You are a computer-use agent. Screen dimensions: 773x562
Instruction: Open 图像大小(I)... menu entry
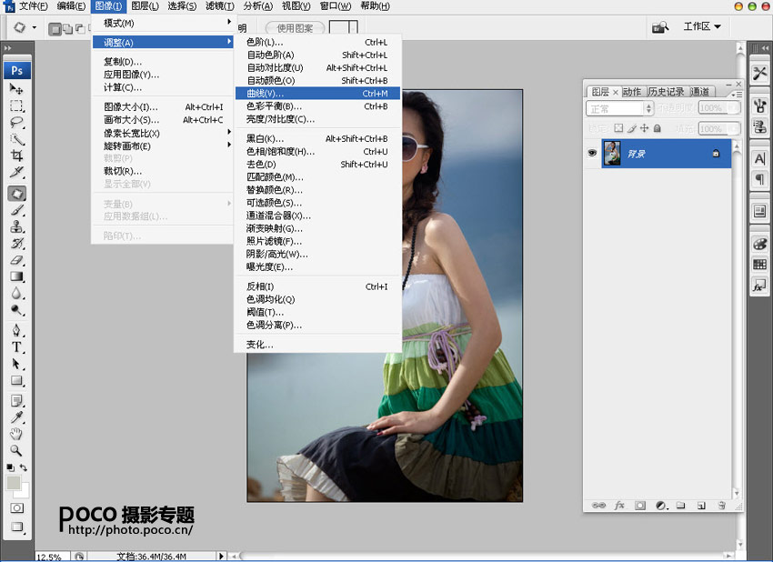pos(131,106)
